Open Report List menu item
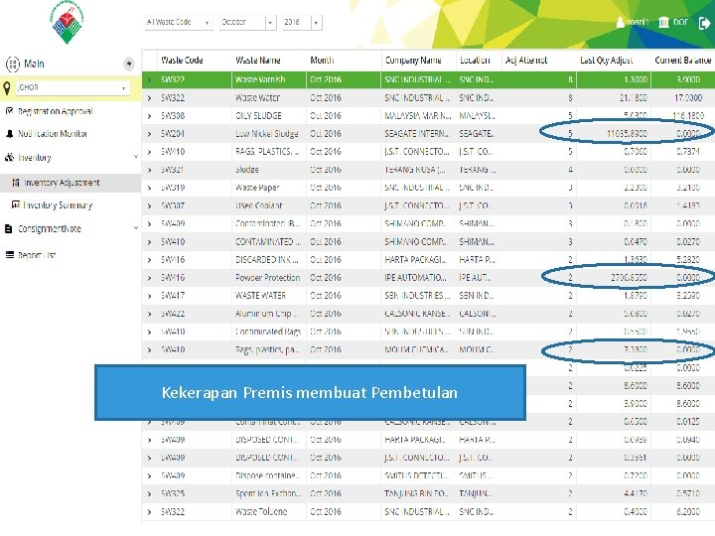 point(37,255)
